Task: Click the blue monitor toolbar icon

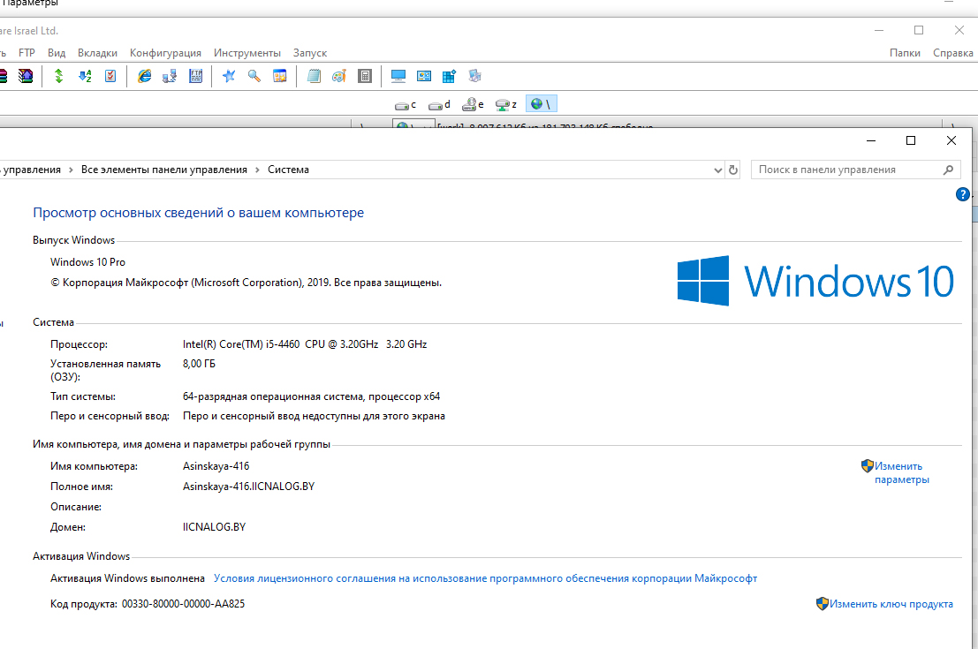Action: tap(398, 76)
